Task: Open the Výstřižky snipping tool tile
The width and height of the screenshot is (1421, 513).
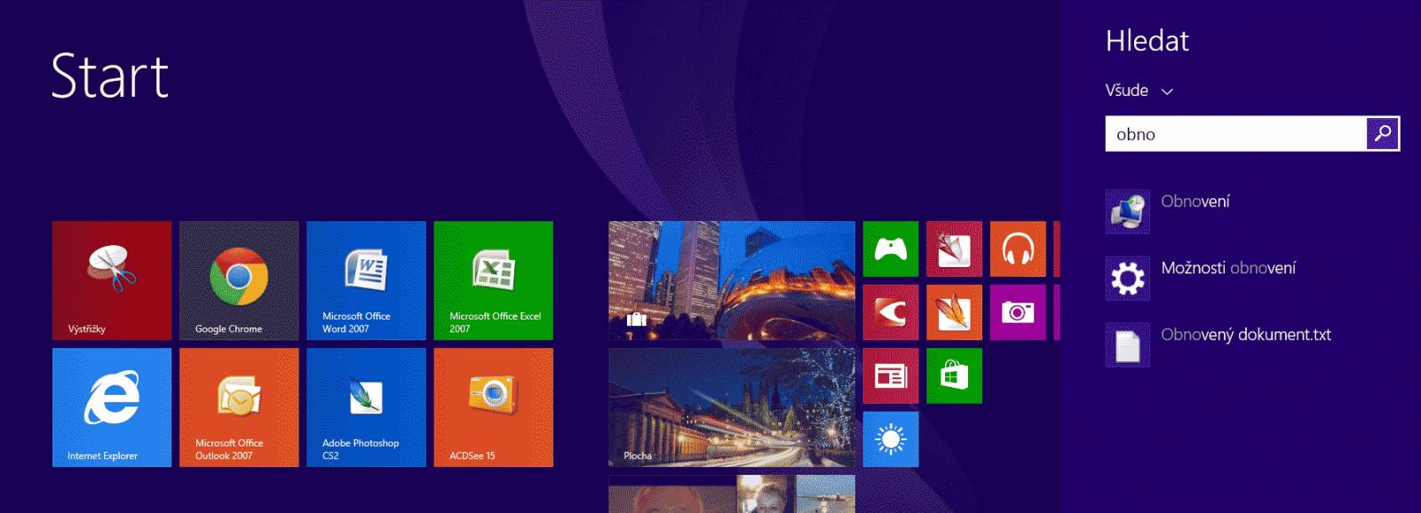Action: [x=112, y=280]
